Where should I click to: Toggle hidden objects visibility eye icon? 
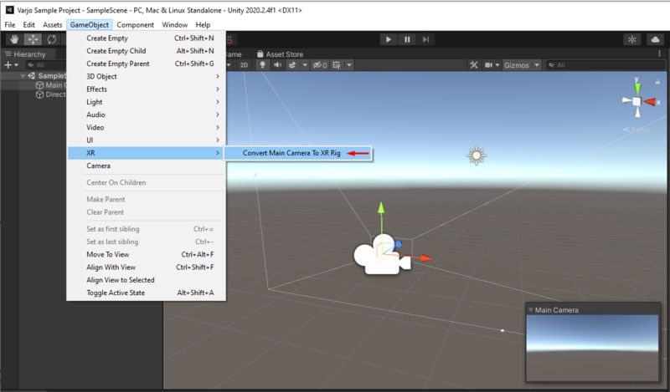pos(320,65)
